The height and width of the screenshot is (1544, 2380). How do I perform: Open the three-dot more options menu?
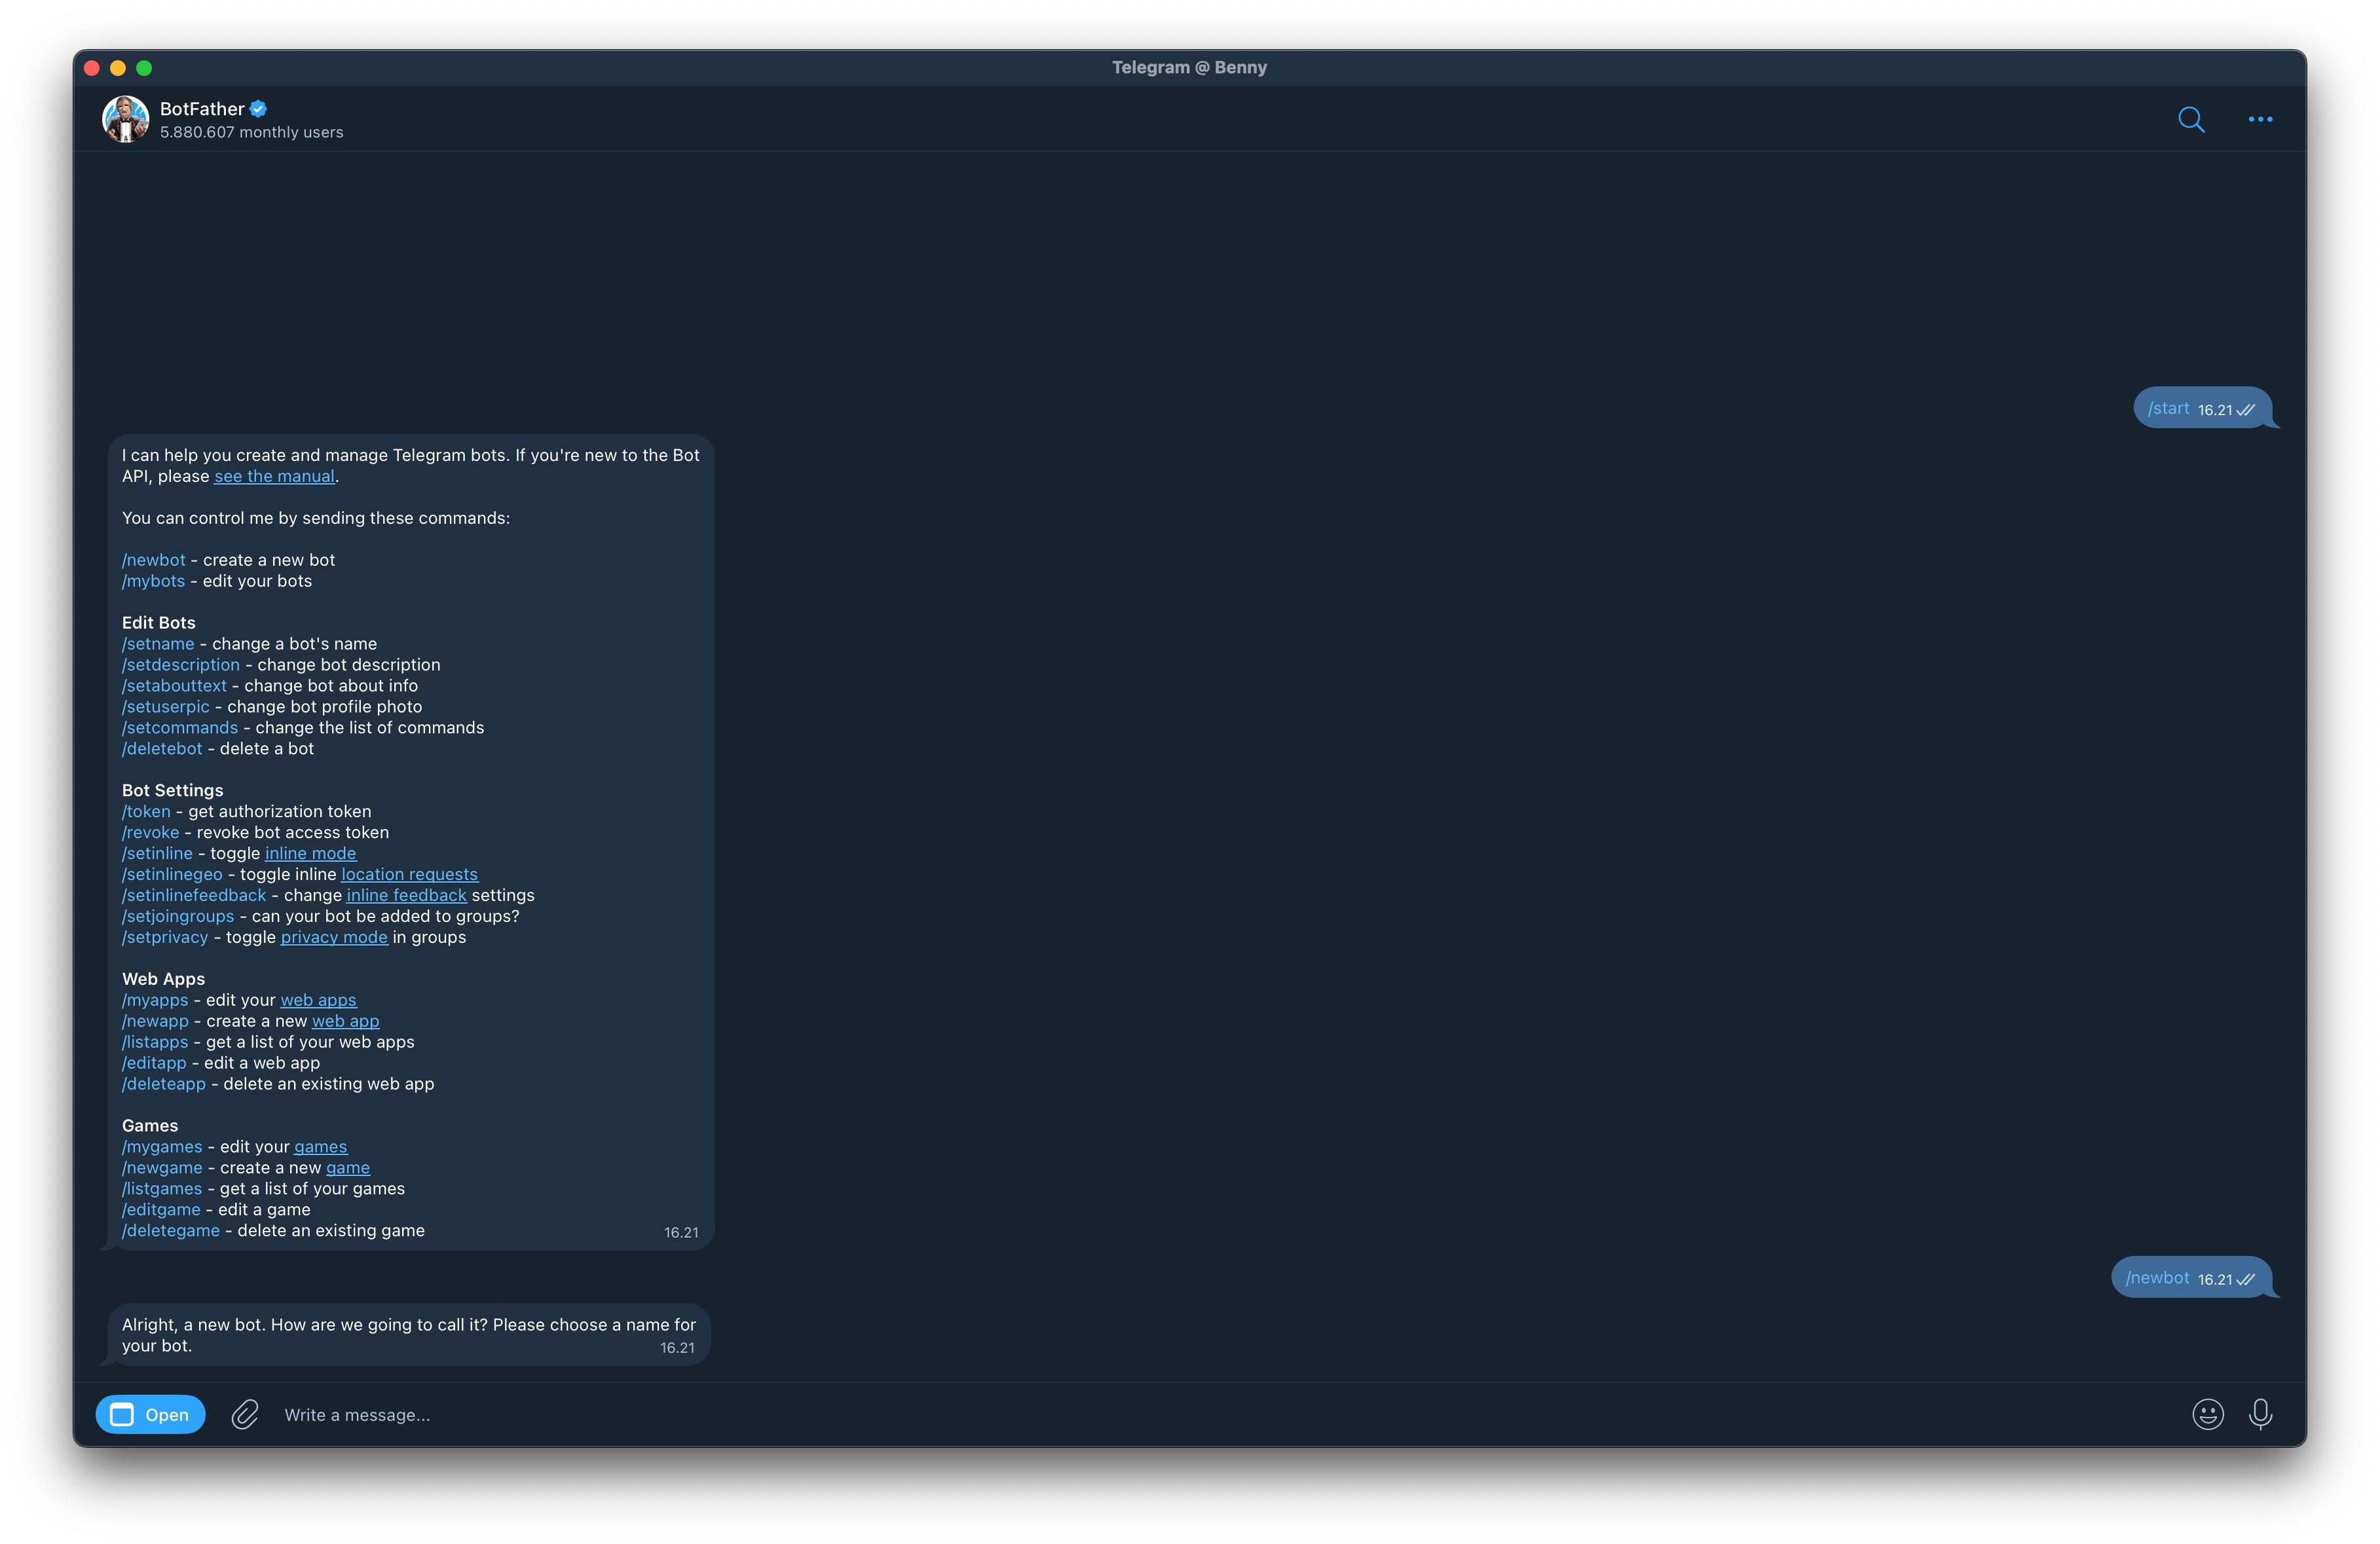pos(2260,119)
